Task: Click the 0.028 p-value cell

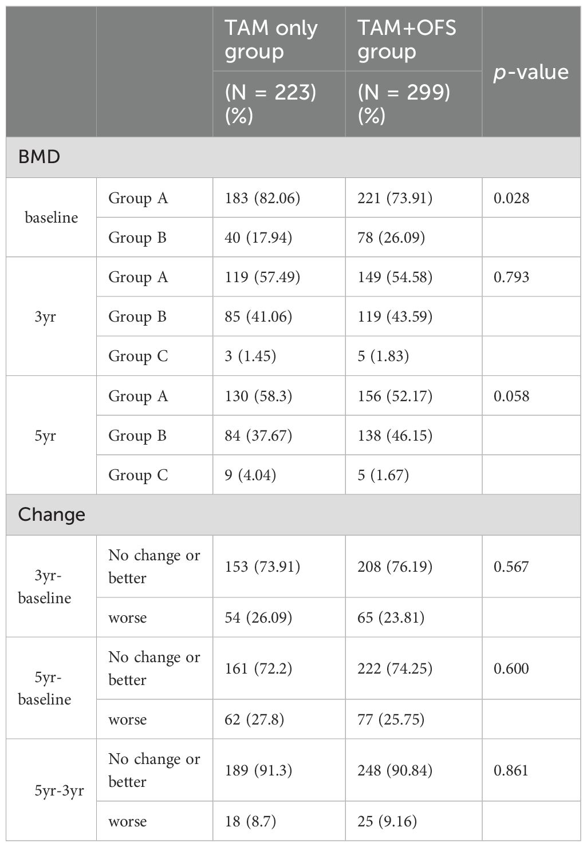Action: (x=511, y=198)
